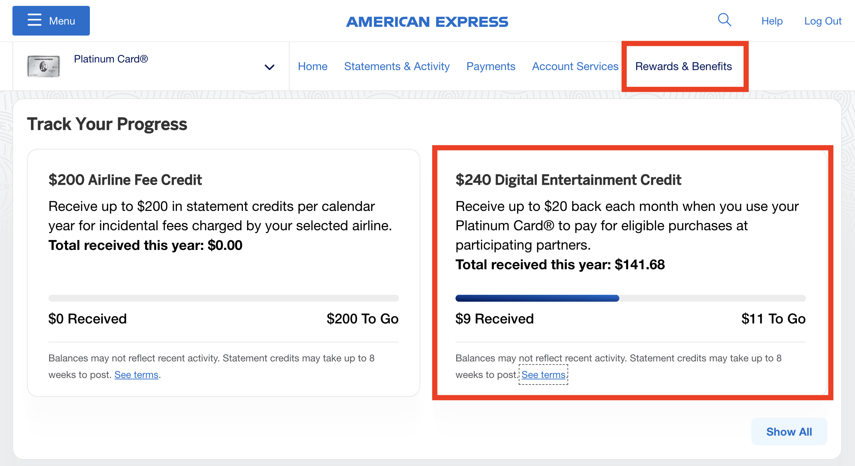Click the search magnifier icon
Image resolution: width=855 pixels, height=466 pixels.
tap(724, 20)
